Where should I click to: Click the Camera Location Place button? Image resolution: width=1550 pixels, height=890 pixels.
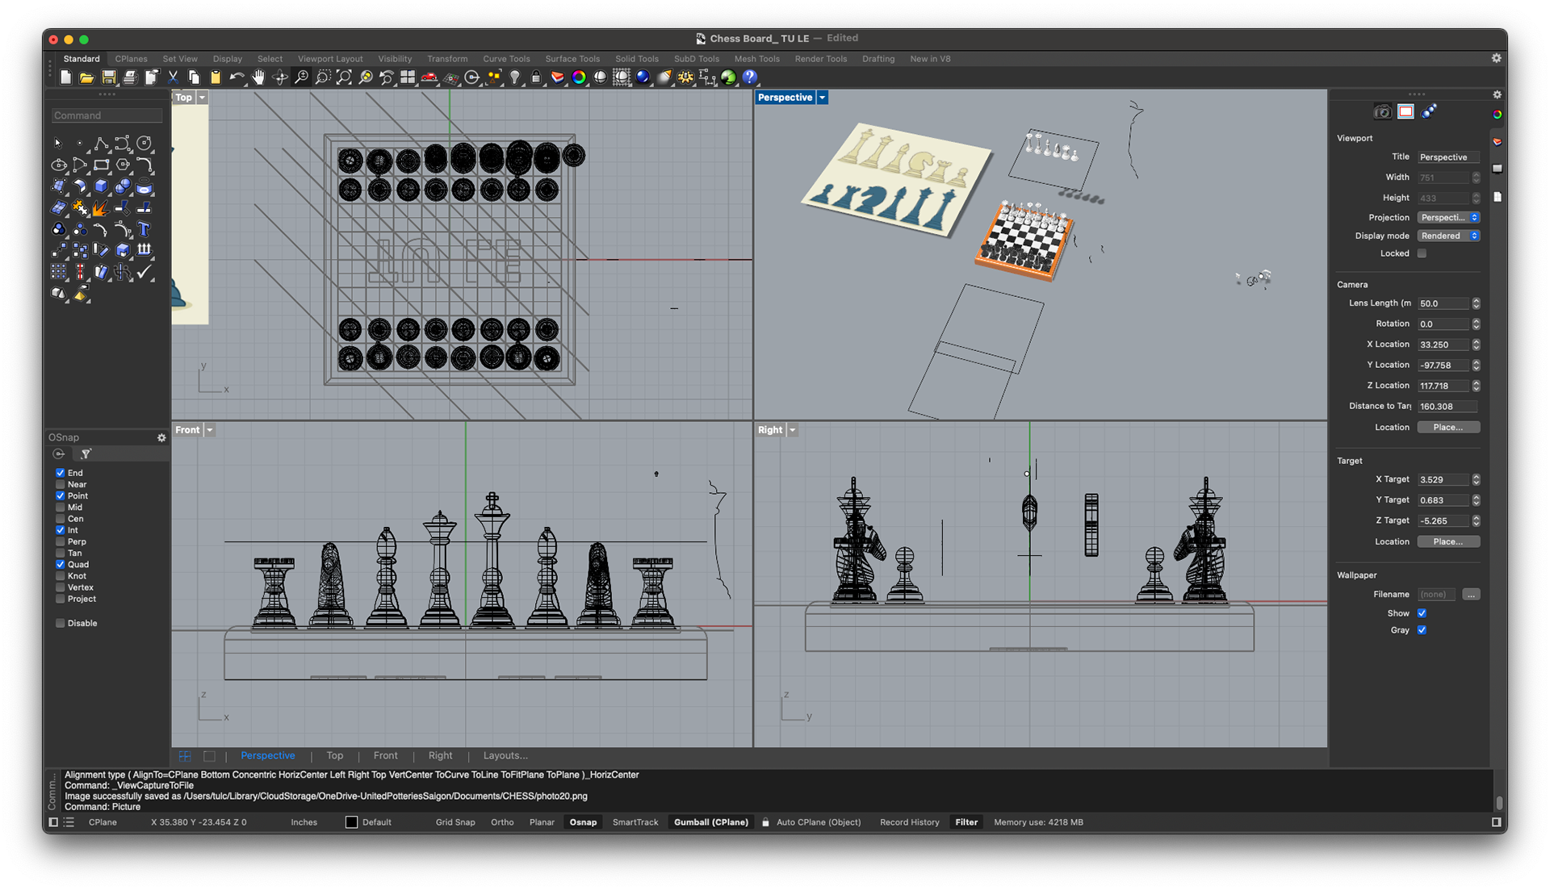pos(1448,428)
